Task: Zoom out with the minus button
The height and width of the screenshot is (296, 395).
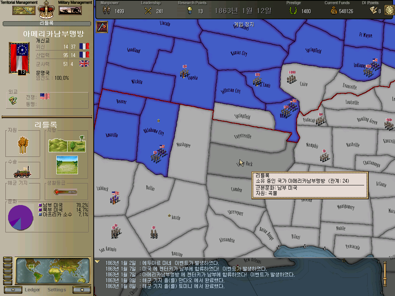Action: click(13, 290)
